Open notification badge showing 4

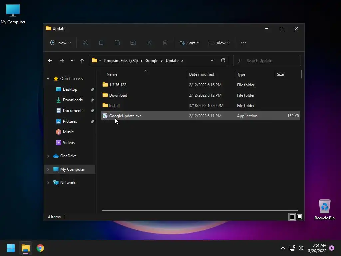332,248
